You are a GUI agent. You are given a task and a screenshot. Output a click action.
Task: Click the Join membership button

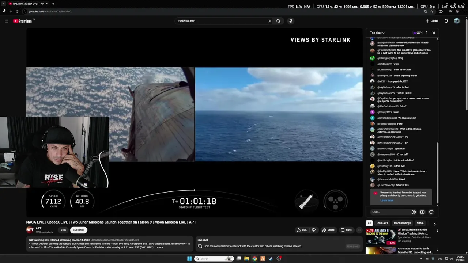click(63, 230)
